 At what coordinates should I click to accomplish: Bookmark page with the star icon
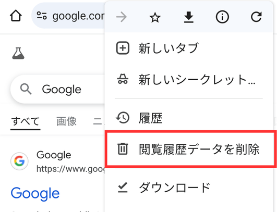155,18
